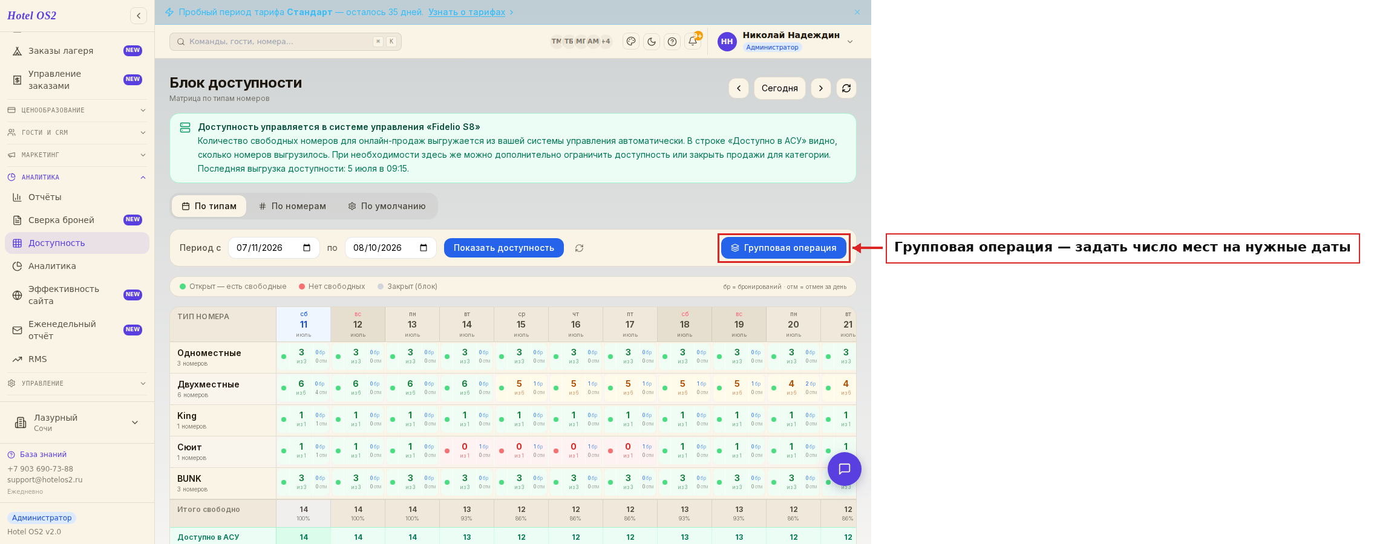Image resolution: width=1374 pixels, height=544 pixels.
Task: Open the chat bubble floating button
Action: click(x=845, y=469)
